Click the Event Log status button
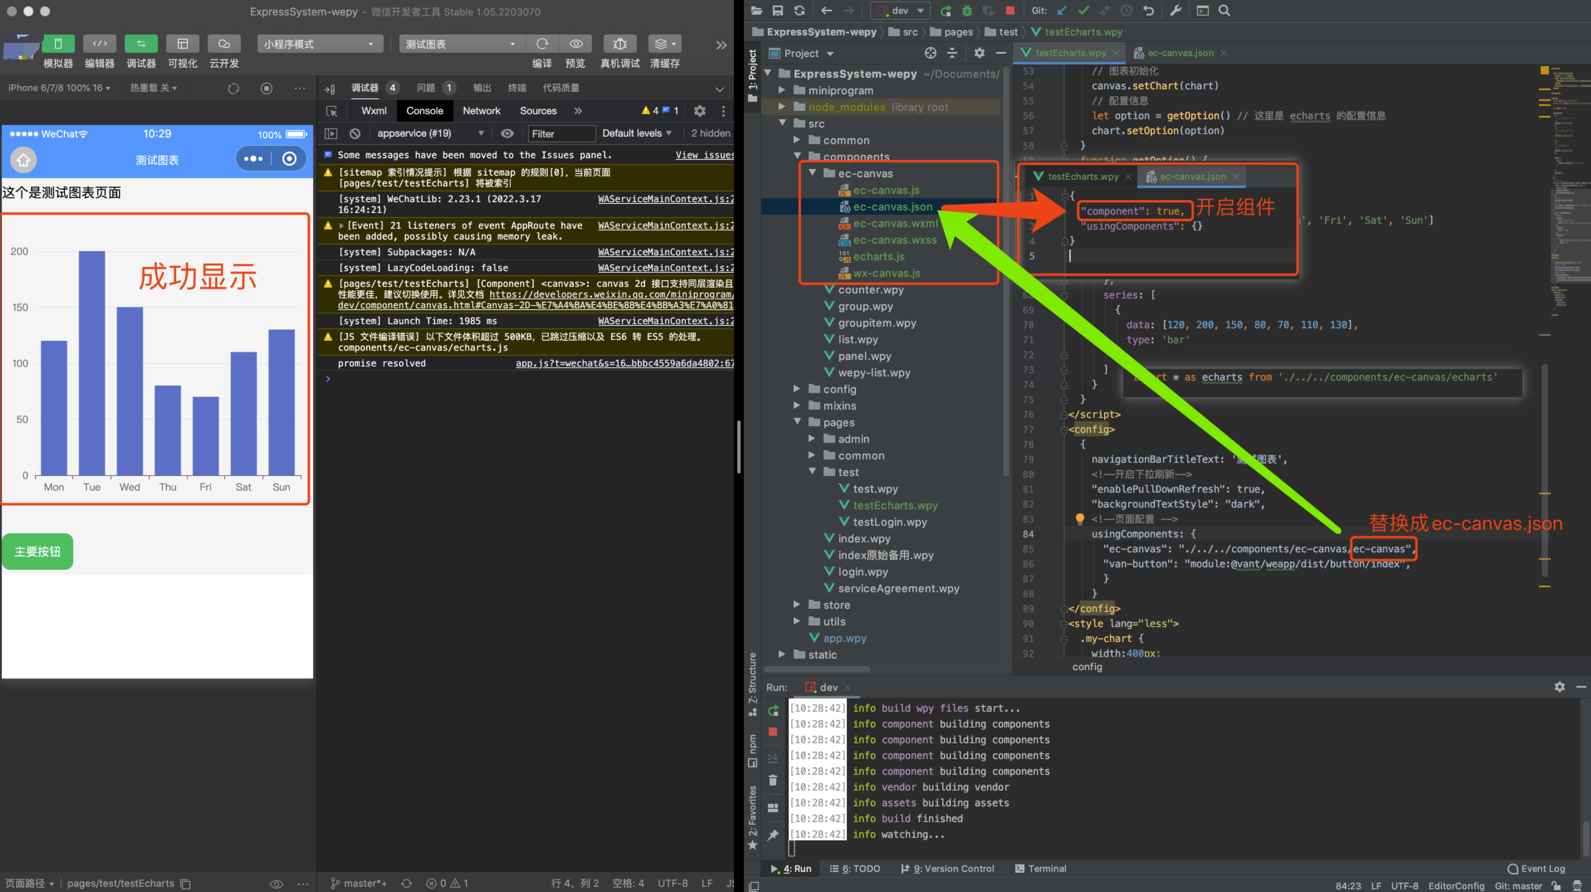 pos(1536,869)
